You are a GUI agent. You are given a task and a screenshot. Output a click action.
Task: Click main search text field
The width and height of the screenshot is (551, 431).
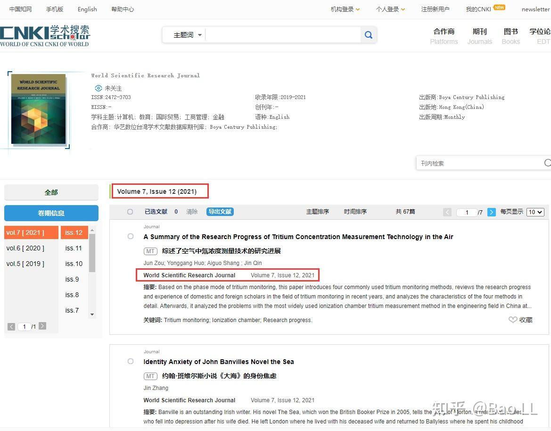pyautogui.click(x=283, y=35)
